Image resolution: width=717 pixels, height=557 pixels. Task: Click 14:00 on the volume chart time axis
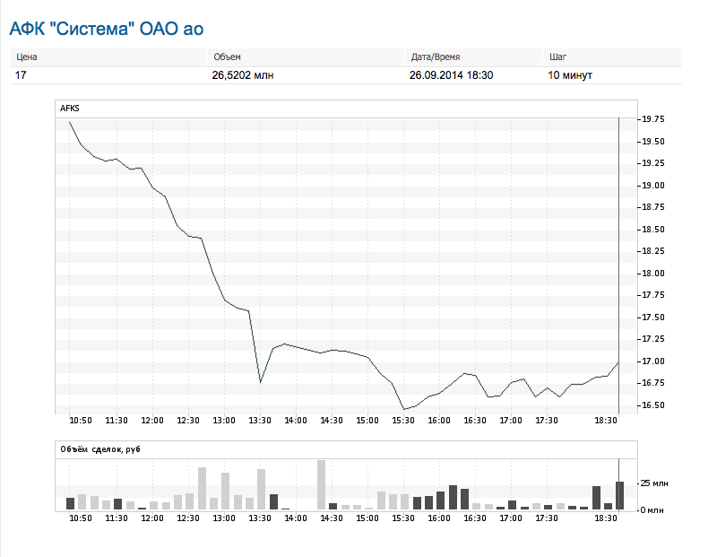[x=296, y=518]
